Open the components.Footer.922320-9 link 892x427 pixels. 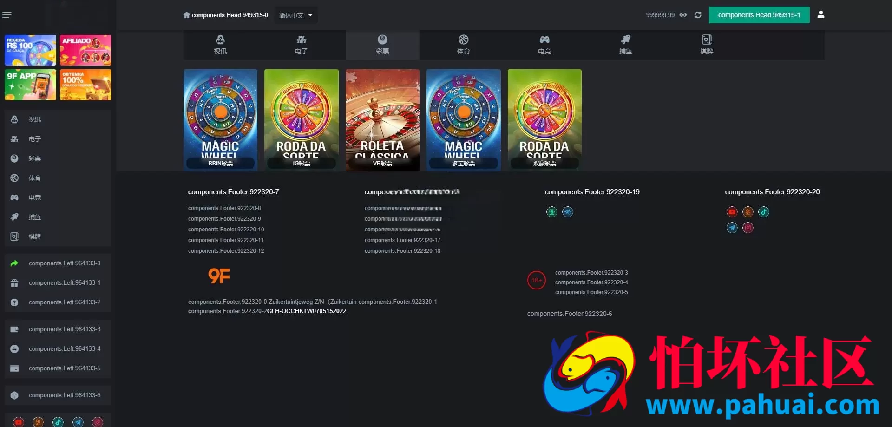click(224, 219)
